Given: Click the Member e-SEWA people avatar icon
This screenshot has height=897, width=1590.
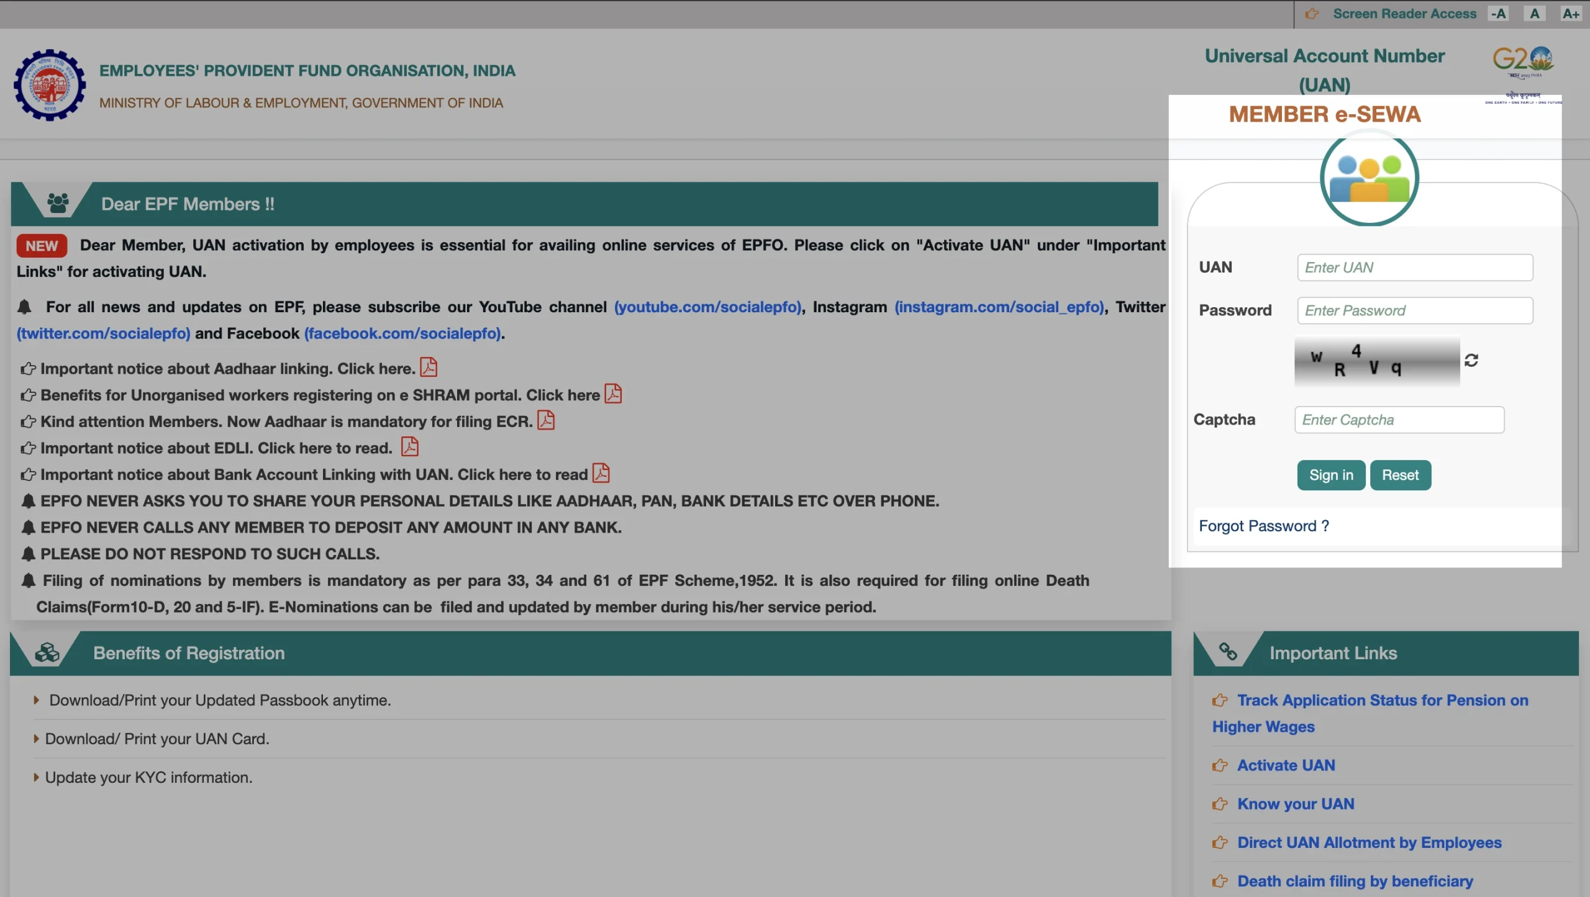Looking at the screenshot, I should click(x=1370, y=178).
